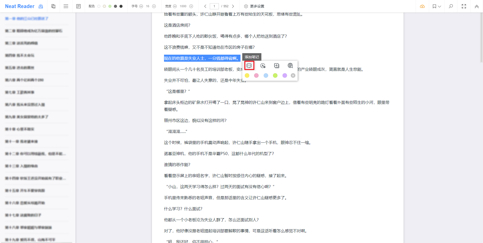
Task: Go to next page with the right arrow
Action: (233, 6)
